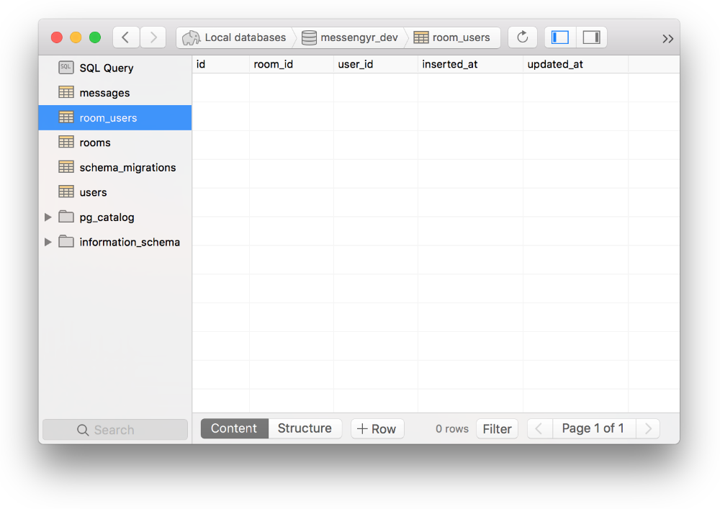720x509 pixels.
Task: Open the messages table
Action: click(104, 93)
